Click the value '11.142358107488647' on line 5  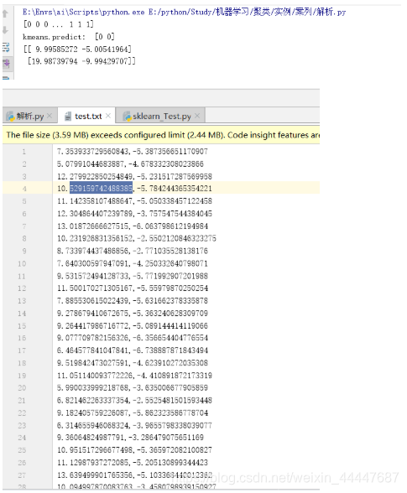click(x=95, y=200)
